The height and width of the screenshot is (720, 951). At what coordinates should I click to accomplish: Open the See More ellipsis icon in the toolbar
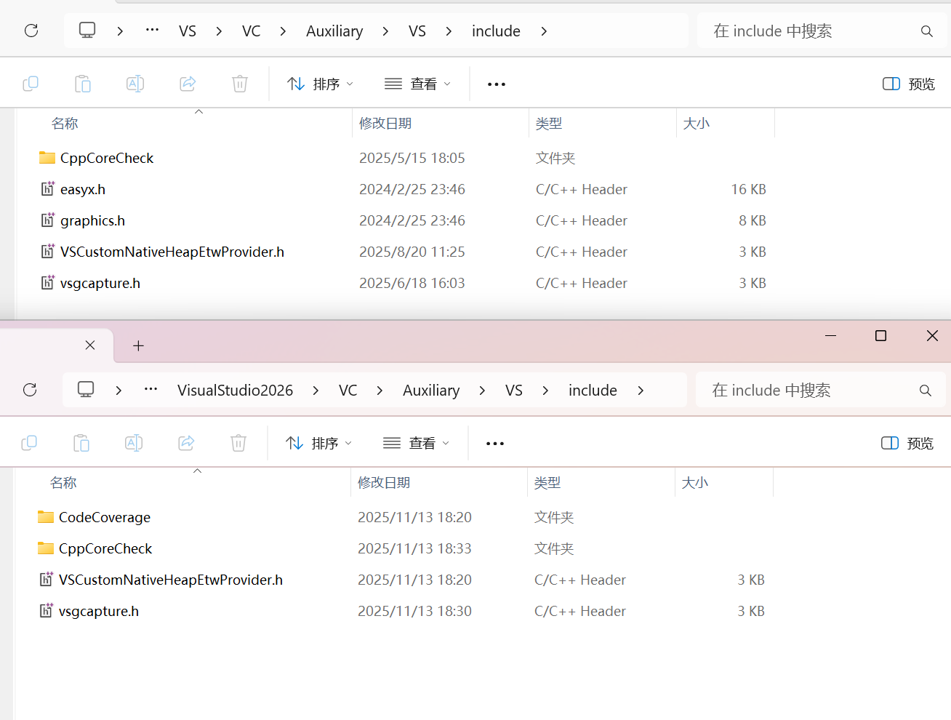(496, 84)
